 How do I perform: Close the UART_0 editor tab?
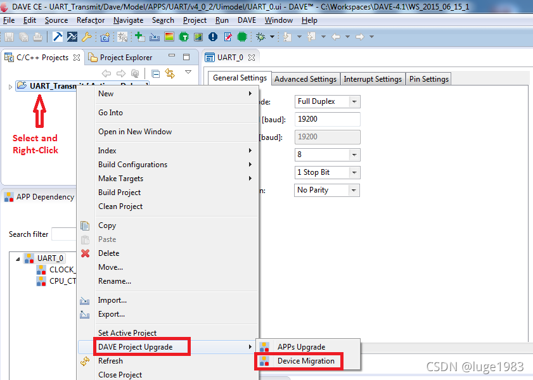(x=252, y=58)
